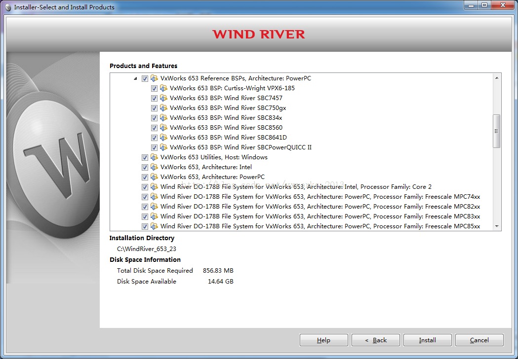This screenshot has height=359, width=518.
Task: Uncheck the Curtiss-Wright VPX6-185 BSP checkbox
Action: coord(154,88)
